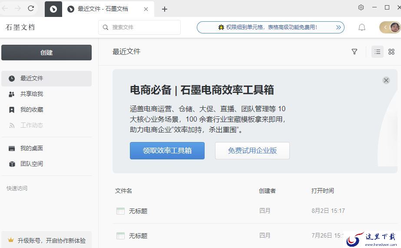Click the 领取效率工具箱 button
The image size is (401, 248).
(167, 151)
